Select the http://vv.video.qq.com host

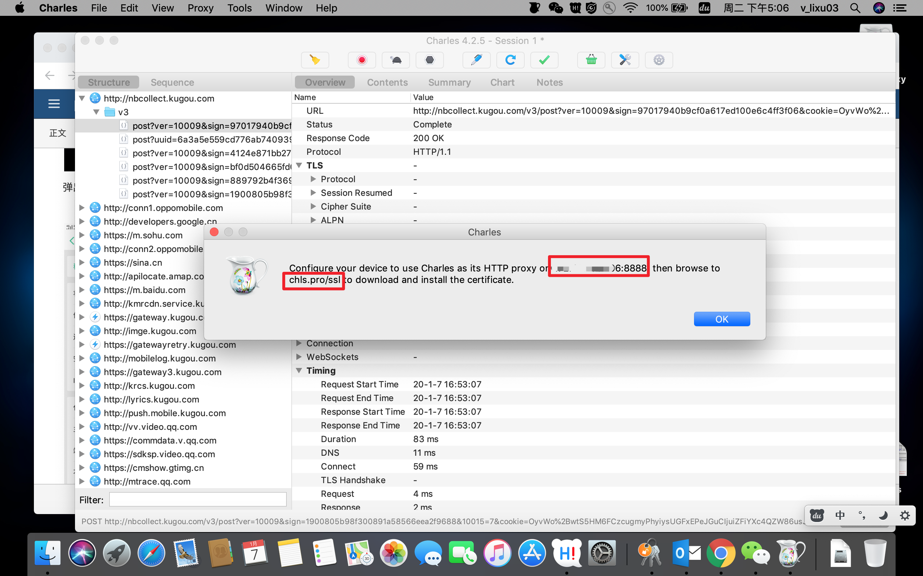click(150, 427)
